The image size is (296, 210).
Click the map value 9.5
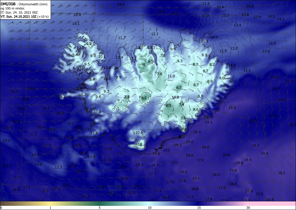click(x=87, y=64)
